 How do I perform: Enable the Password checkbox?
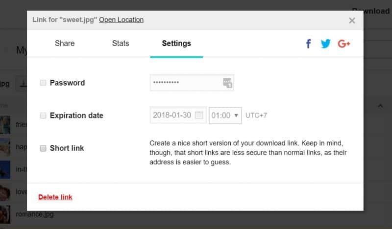point(43,83)
